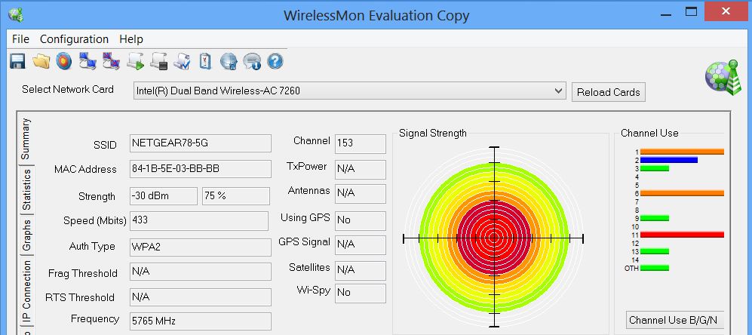Stop logging with the black square scroll icon
The width and height of the screenshot is (752, 335).
[158, 61]
